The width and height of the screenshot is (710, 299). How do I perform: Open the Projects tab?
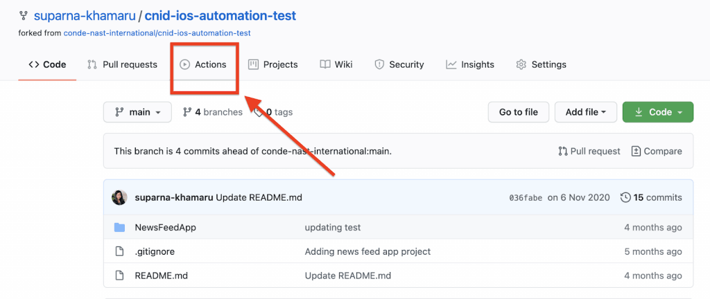pyautogui.click(x=272, y=64)
